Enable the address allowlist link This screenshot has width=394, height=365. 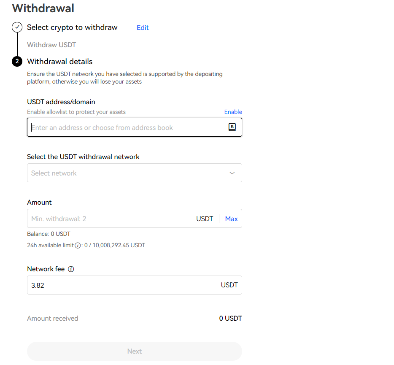[x=233, y=112]
